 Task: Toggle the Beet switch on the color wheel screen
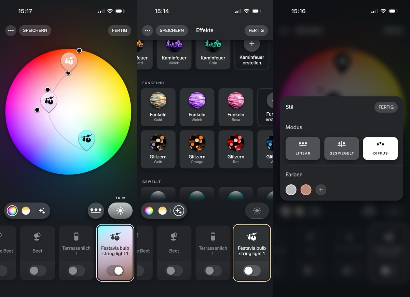pos(37,271)
